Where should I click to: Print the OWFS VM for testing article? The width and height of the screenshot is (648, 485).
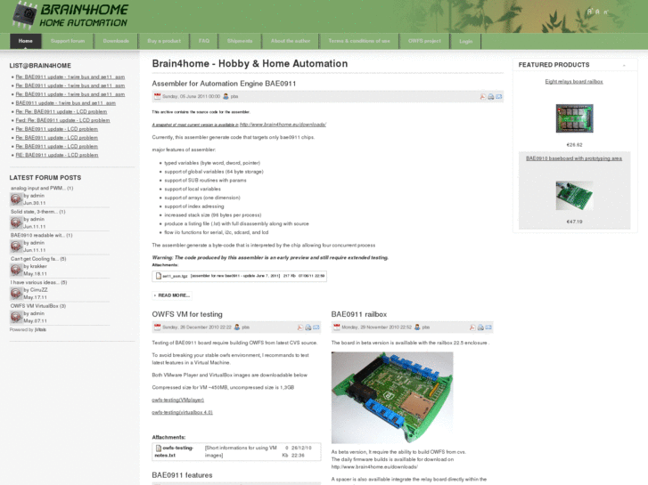308,327
